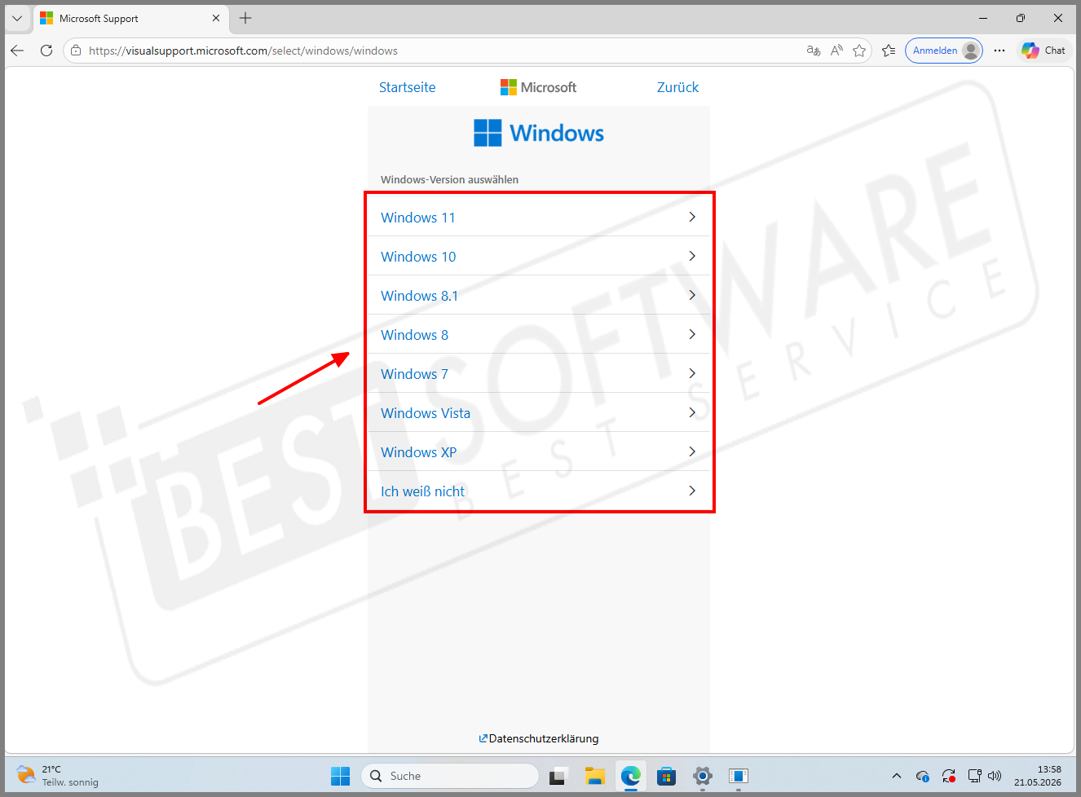Open the favorites list icon
Screen dimensions: 1081x797
(889, 51)
